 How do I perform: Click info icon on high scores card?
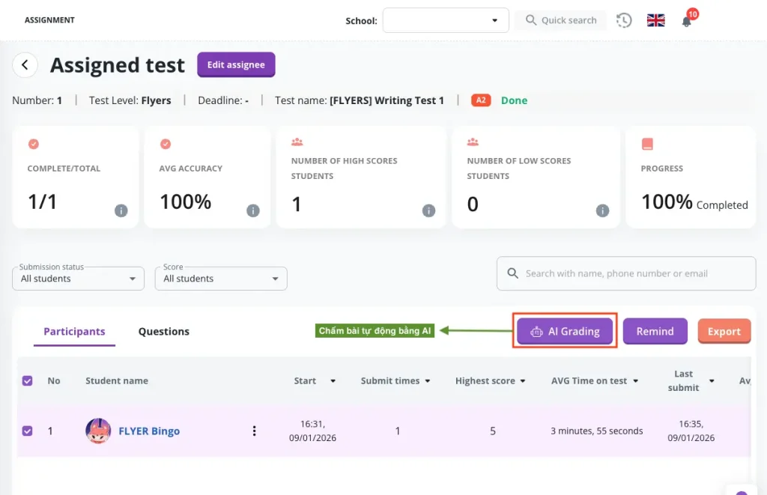click(x=428, y=210)
